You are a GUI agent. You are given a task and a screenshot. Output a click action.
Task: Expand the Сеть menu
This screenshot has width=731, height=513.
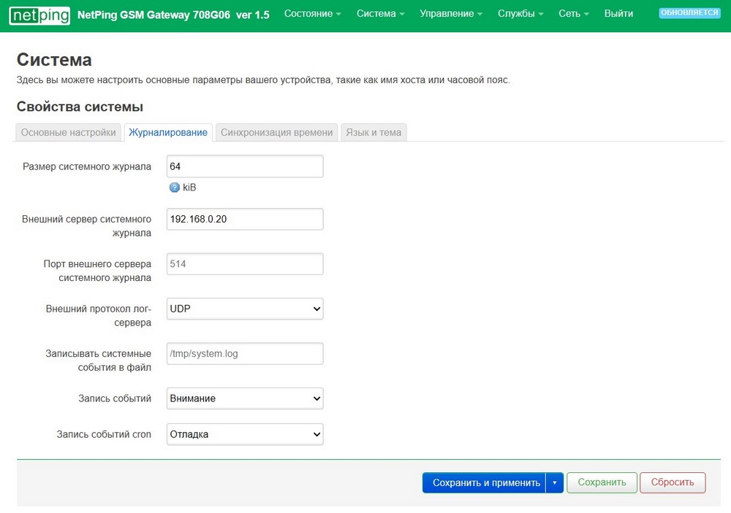574,14
